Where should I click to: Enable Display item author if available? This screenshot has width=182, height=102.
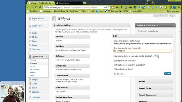115,65
